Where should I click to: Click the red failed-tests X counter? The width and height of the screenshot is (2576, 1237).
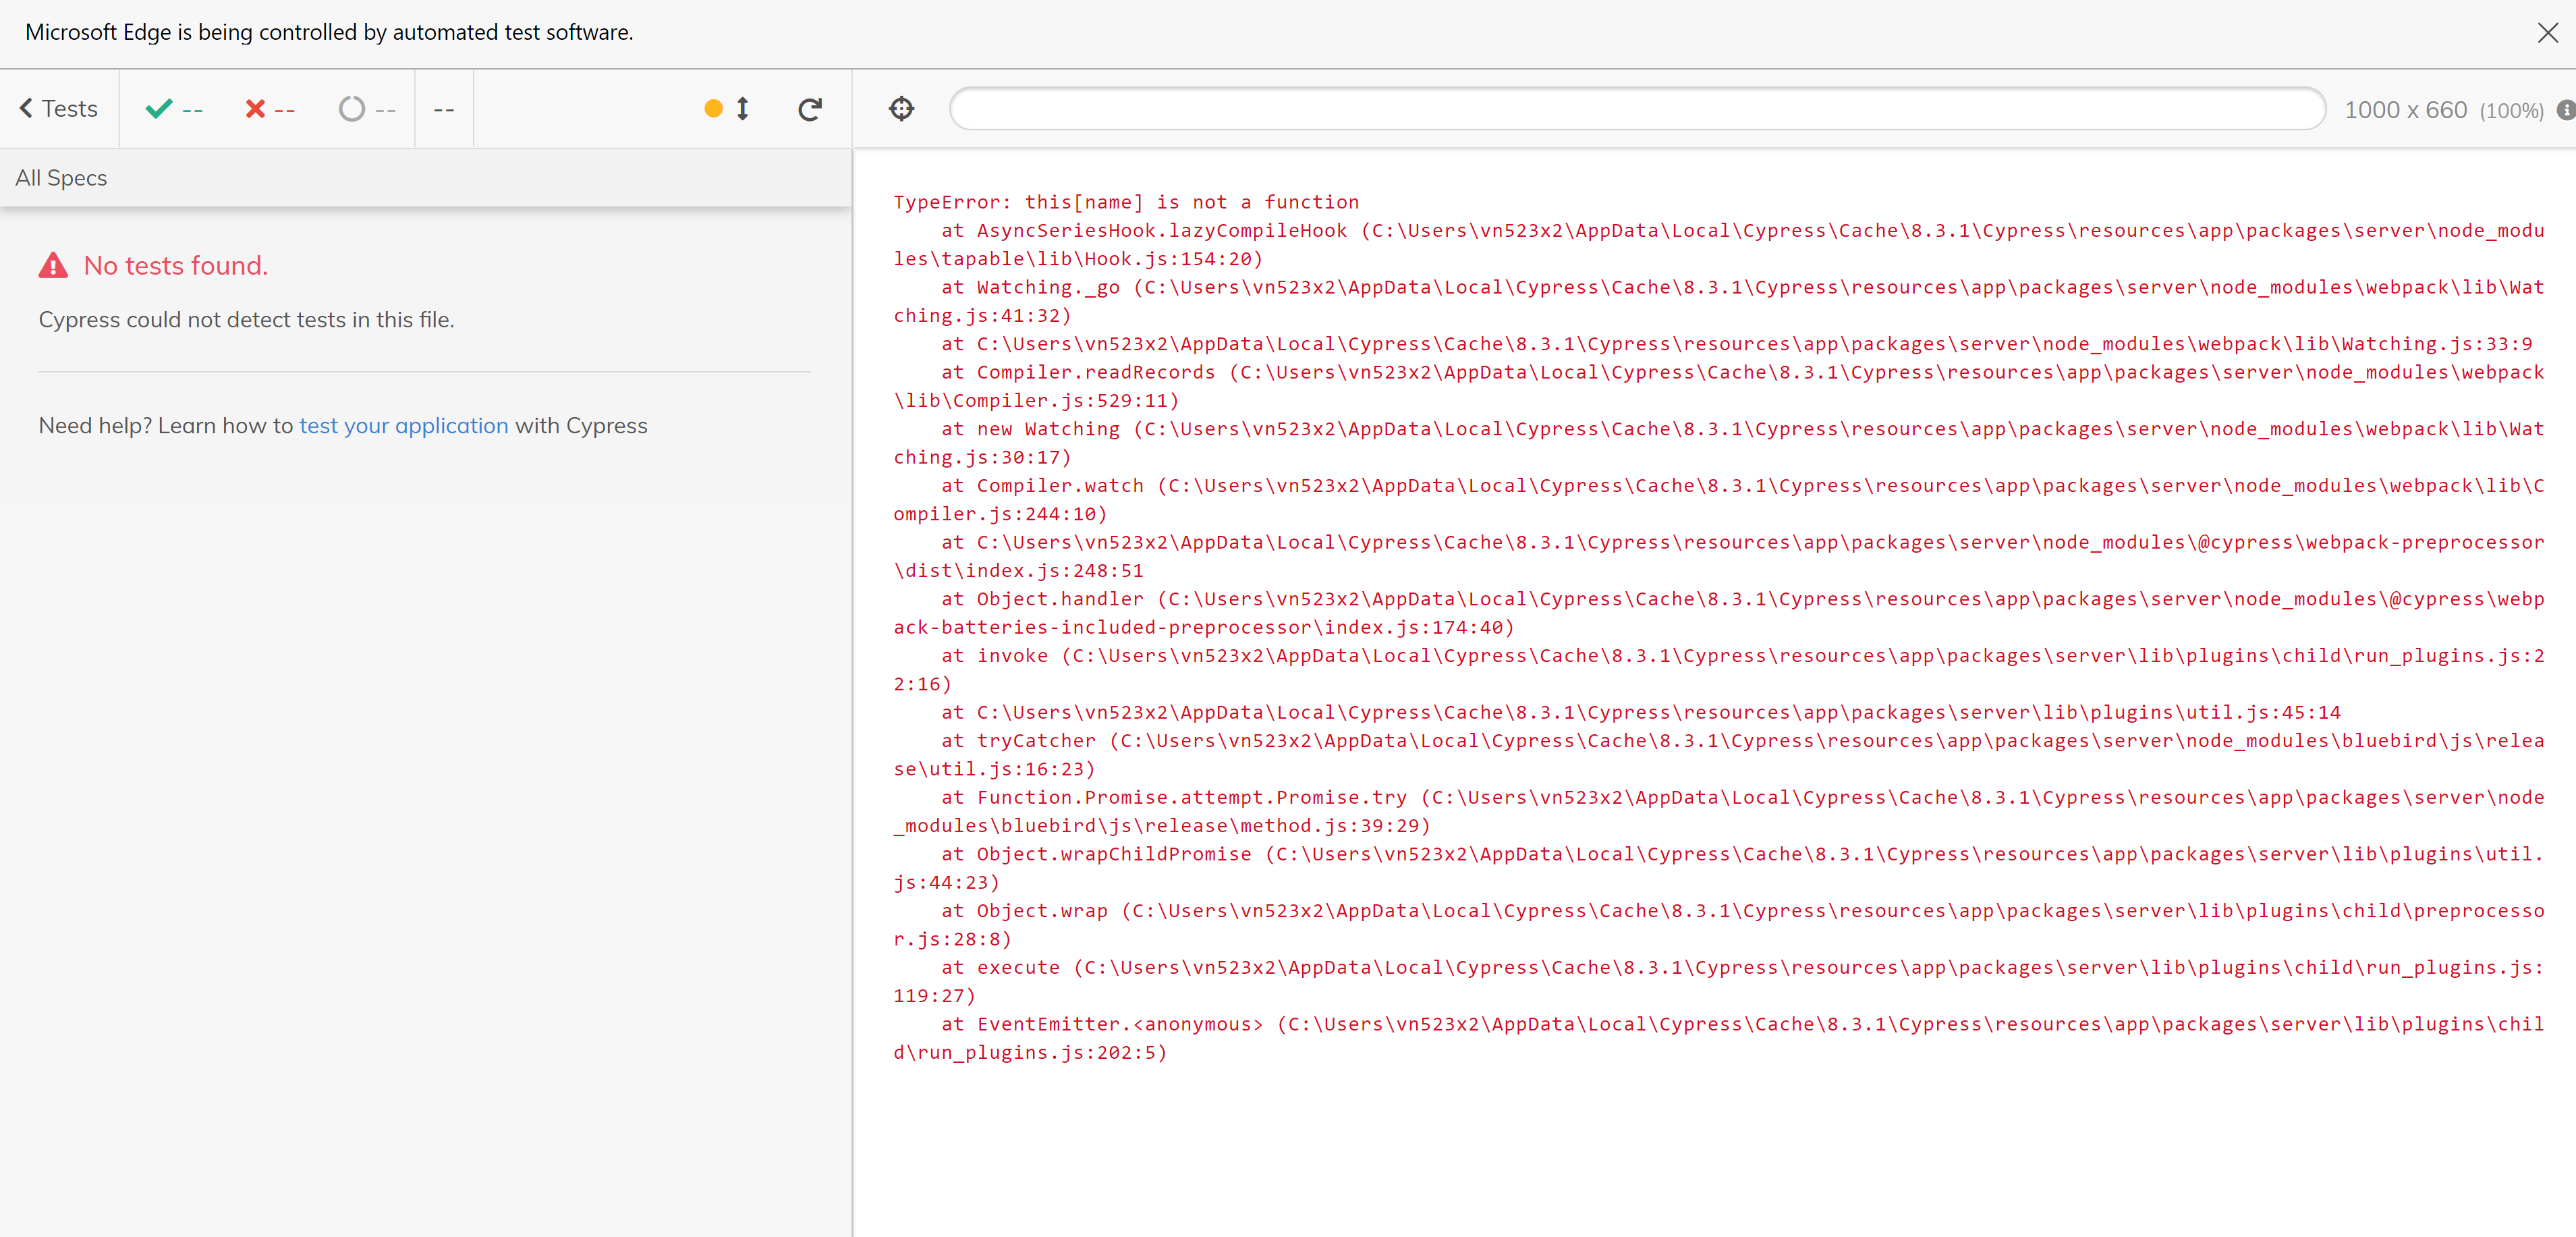point(270,109)
